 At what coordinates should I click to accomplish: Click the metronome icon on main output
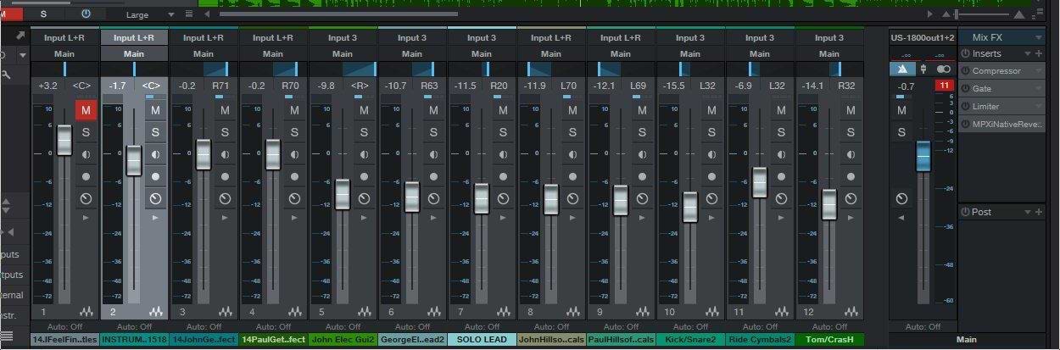coord(901,69)
